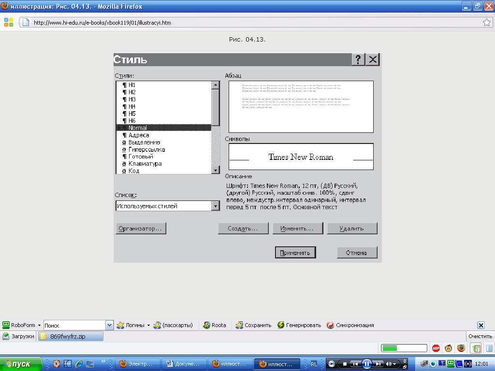Viewport: 495px width, 371px height.
Task: Click the пуск Start button
Action: [21, 364]
